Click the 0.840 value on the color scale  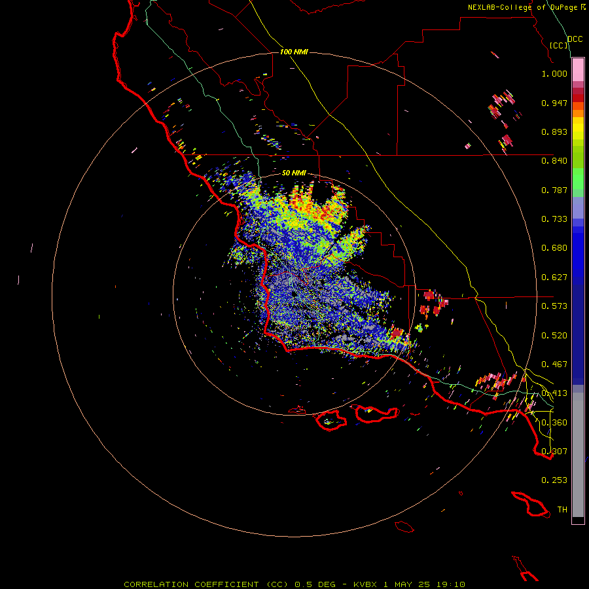point(554,161)
